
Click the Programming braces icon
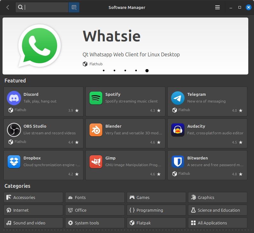point(132,210)
